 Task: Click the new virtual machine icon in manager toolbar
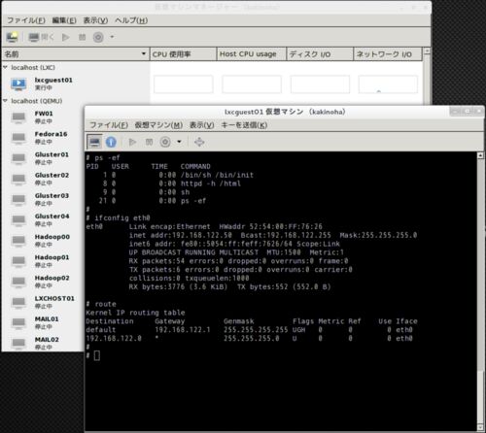pyautogui.click(x=13, y=37)
